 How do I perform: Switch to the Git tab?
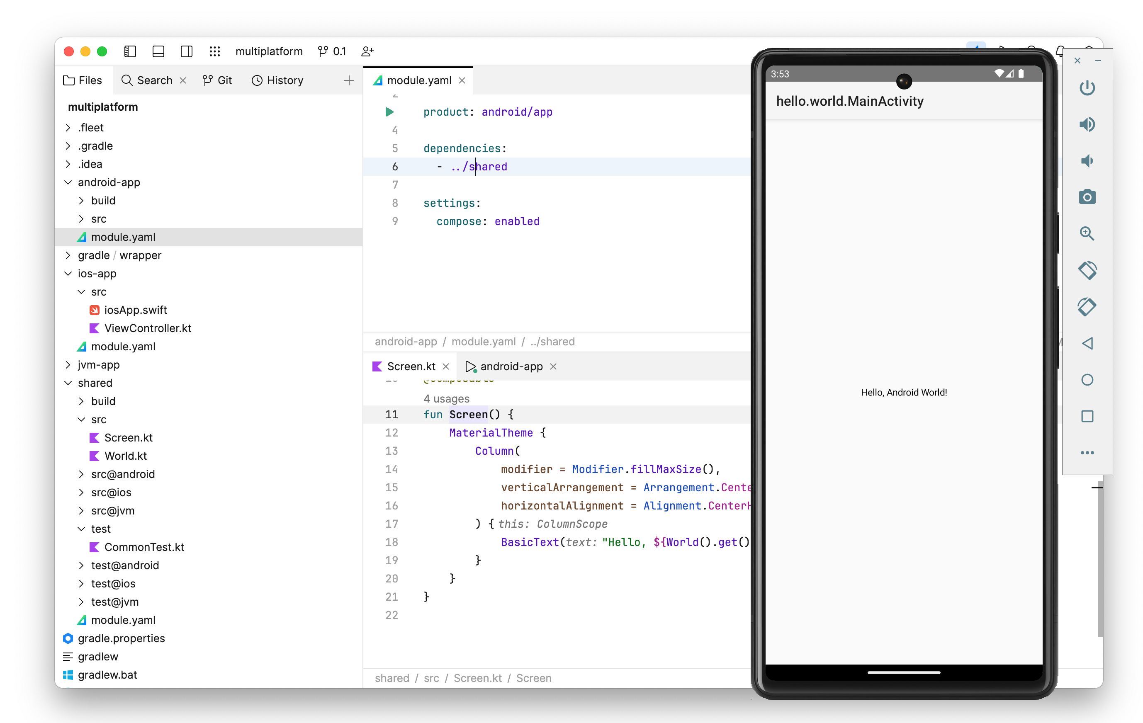click(217, 81)
